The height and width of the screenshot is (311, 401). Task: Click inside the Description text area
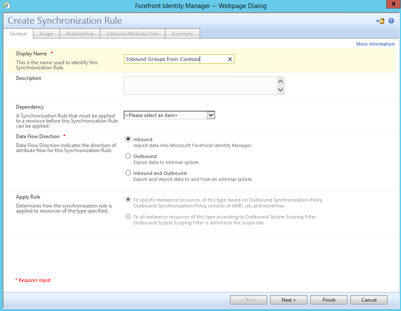click(200, 85)
